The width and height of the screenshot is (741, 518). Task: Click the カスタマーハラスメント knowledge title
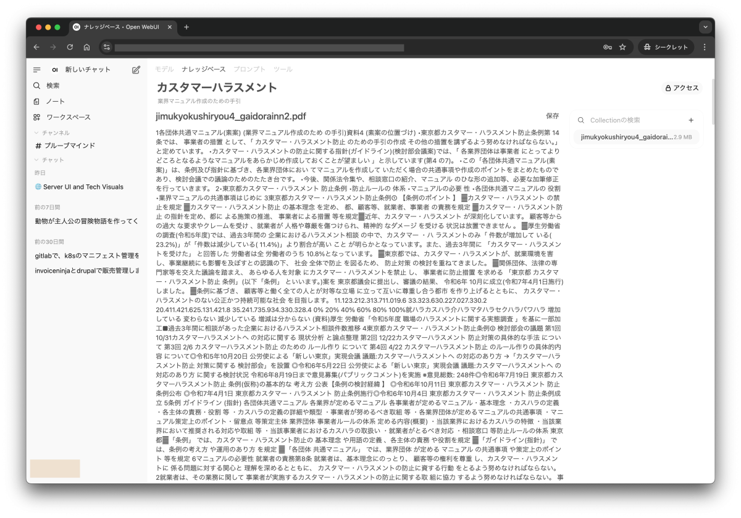point(217,88)
